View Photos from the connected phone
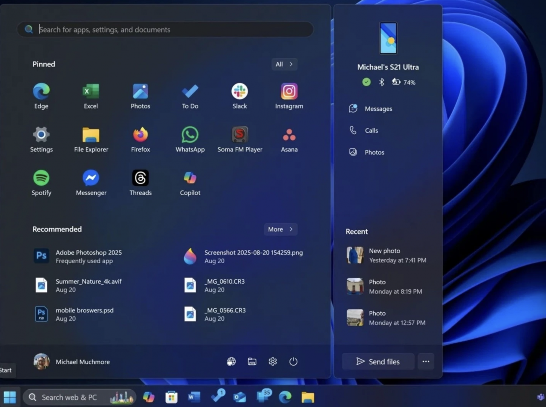Screen dimensions: 546x407 374,152
